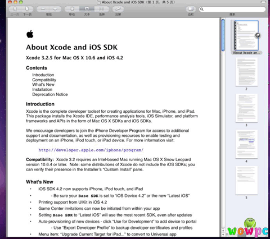The width and height of the screenshot is (270, 239).
Task: Select the Move hand tool
Action: click(x=72, y=9)
